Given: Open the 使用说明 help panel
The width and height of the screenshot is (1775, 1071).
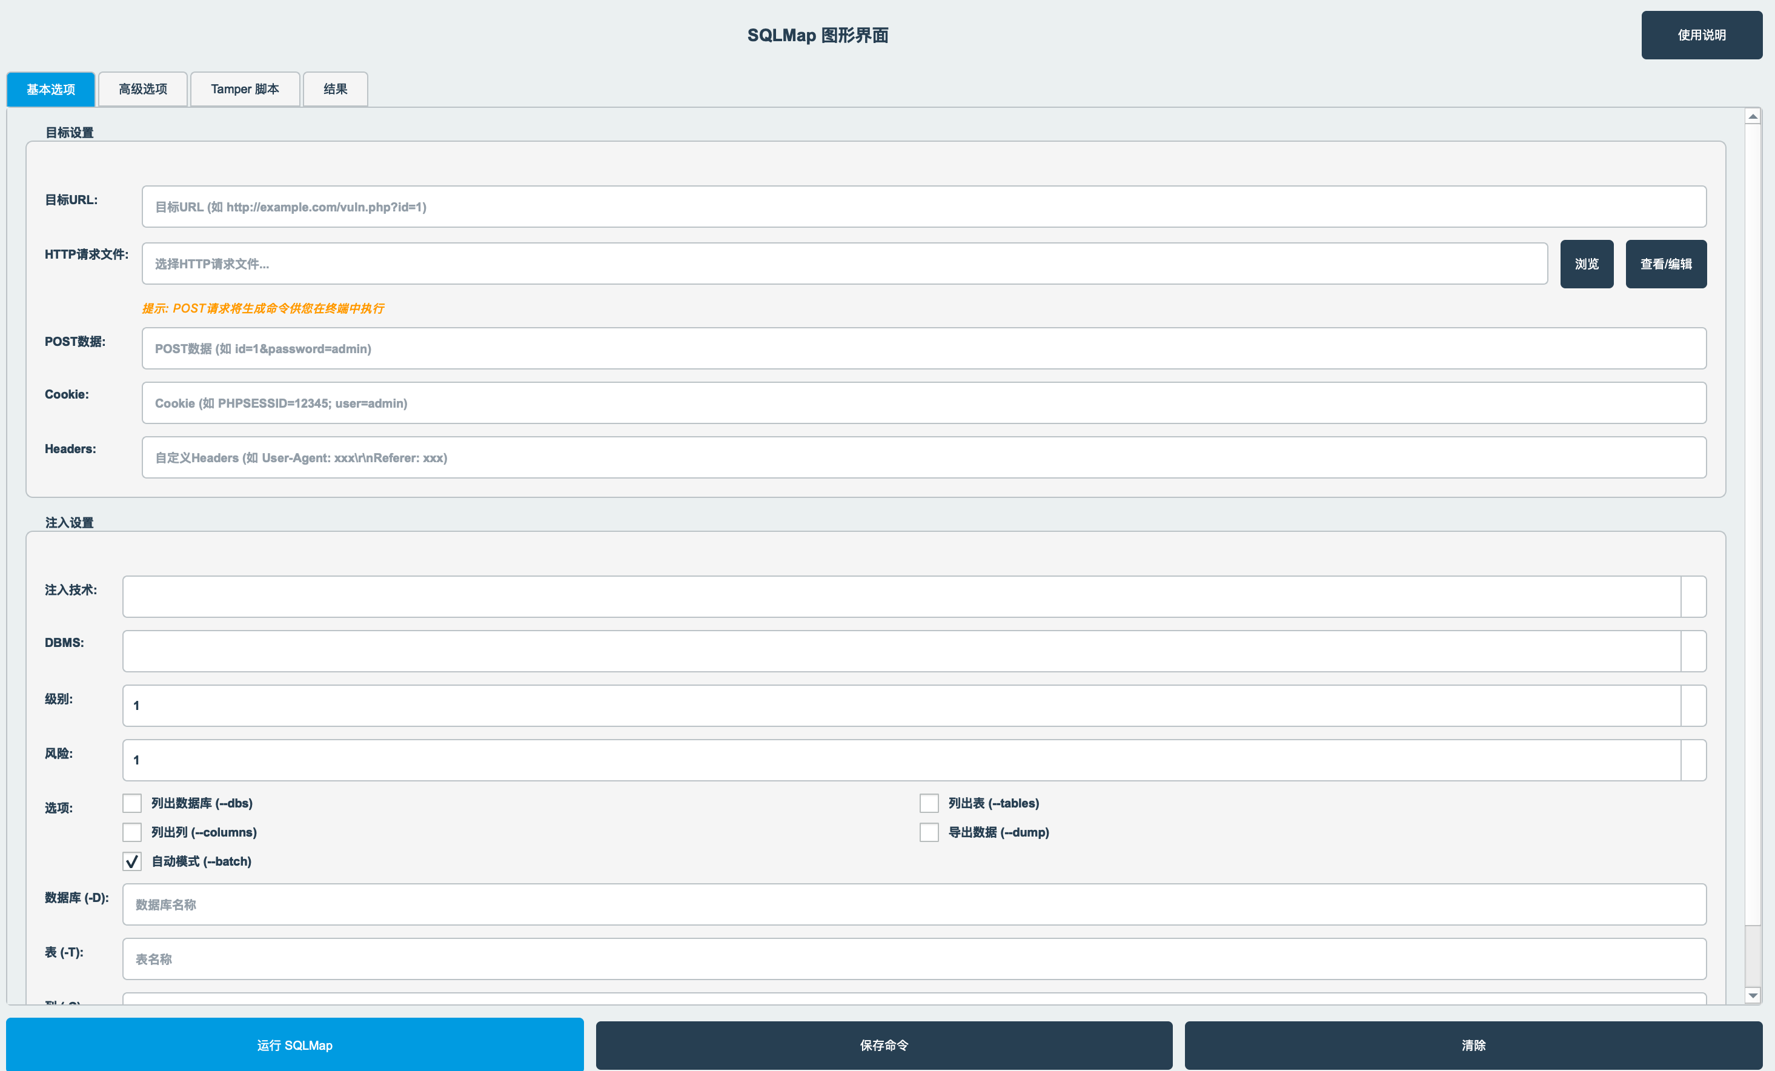Looking at the screenshot, I should [1702, 34].
